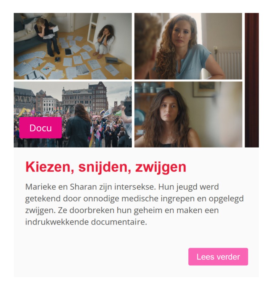Click the word documentaire ending the description
Viewport: 272px width, 283px height.
pyautogui.click(x=119, y=222)
